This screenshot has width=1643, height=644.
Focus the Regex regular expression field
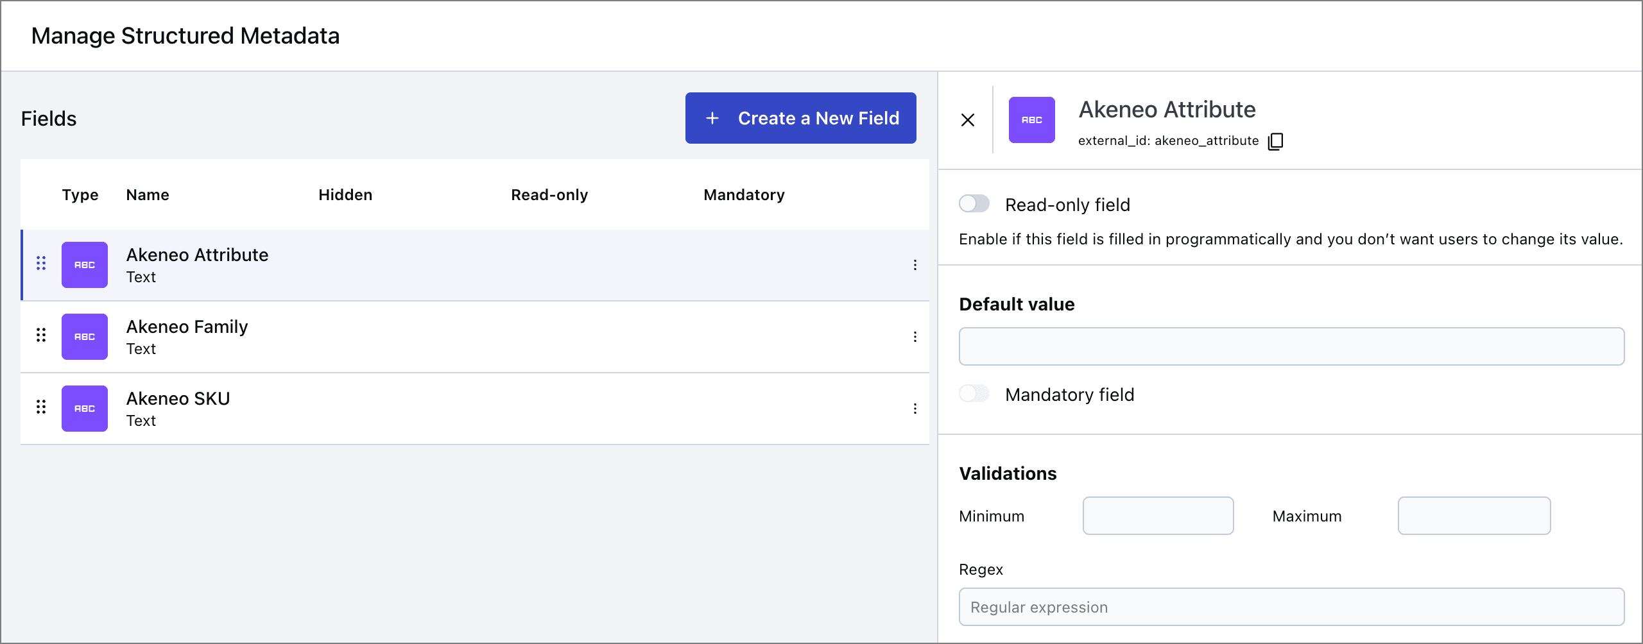pyautogui.click(x=1291, y=607)
